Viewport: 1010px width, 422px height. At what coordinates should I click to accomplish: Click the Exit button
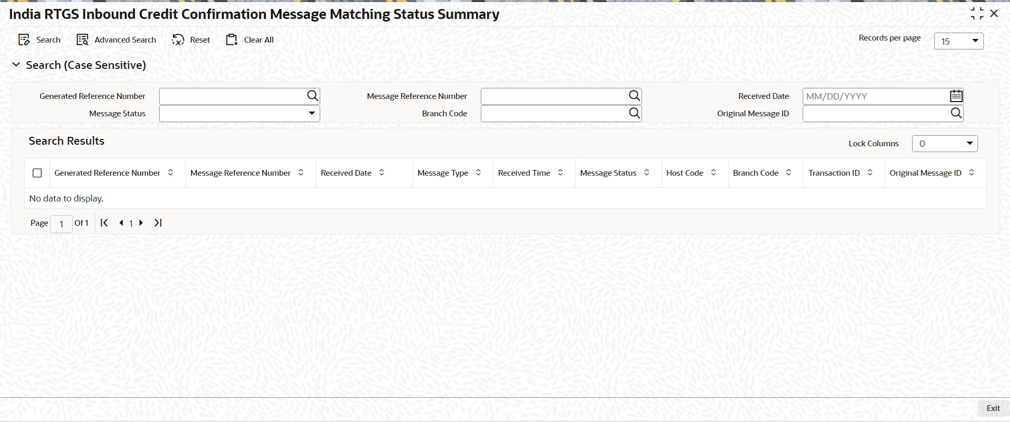(993, 408)
